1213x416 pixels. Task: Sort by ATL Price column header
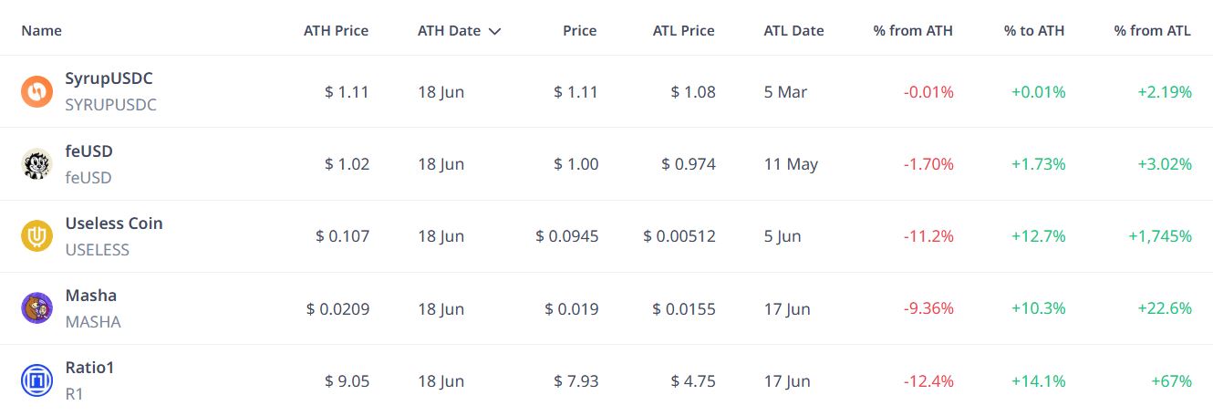(x=683, y=31)
